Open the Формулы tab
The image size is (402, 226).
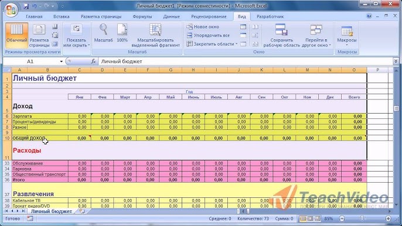pos(142,16)
